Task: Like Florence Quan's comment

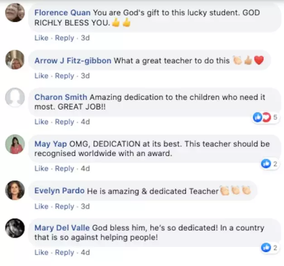Action: pyautogui.click(x=42, y=38)
